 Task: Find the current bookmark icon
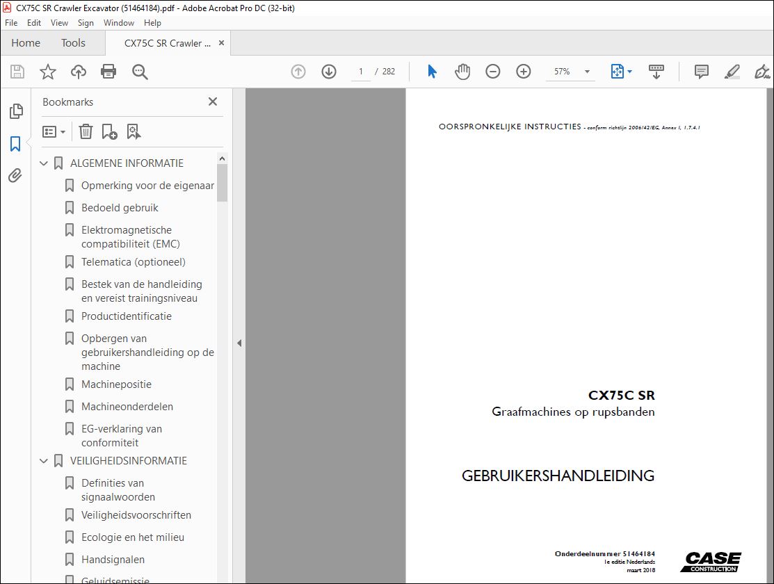coord(134,132)
